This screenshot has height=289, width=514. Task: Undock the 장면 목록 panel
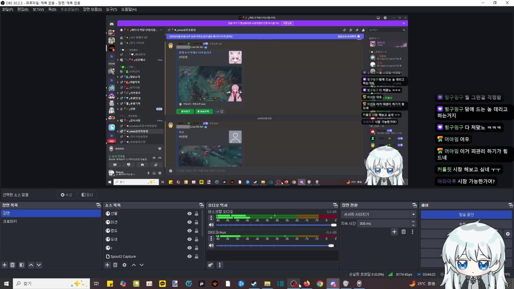click(x=98, y=205)
